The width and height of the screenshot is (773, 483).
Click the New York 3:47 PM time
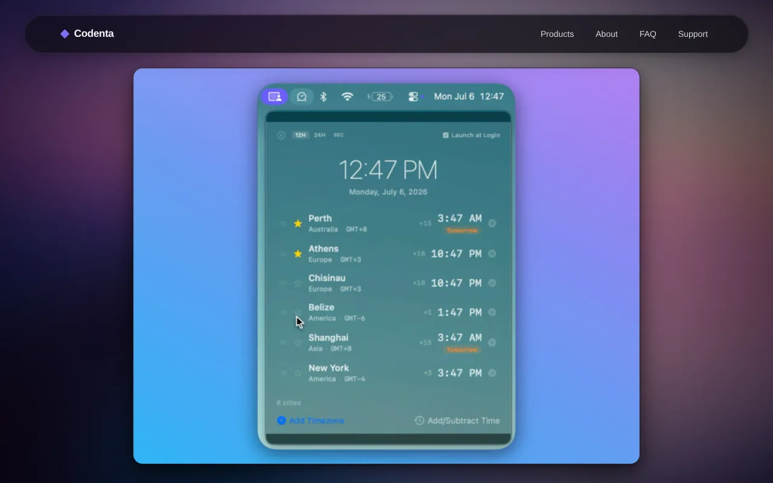point(460,373)
